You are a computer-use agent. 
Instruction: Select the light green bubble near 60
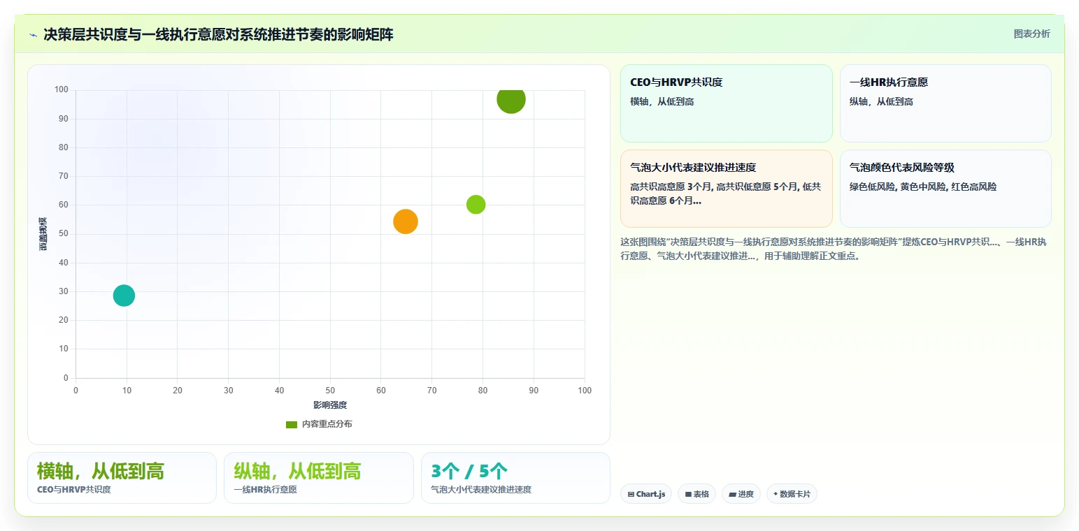point(476,204)
